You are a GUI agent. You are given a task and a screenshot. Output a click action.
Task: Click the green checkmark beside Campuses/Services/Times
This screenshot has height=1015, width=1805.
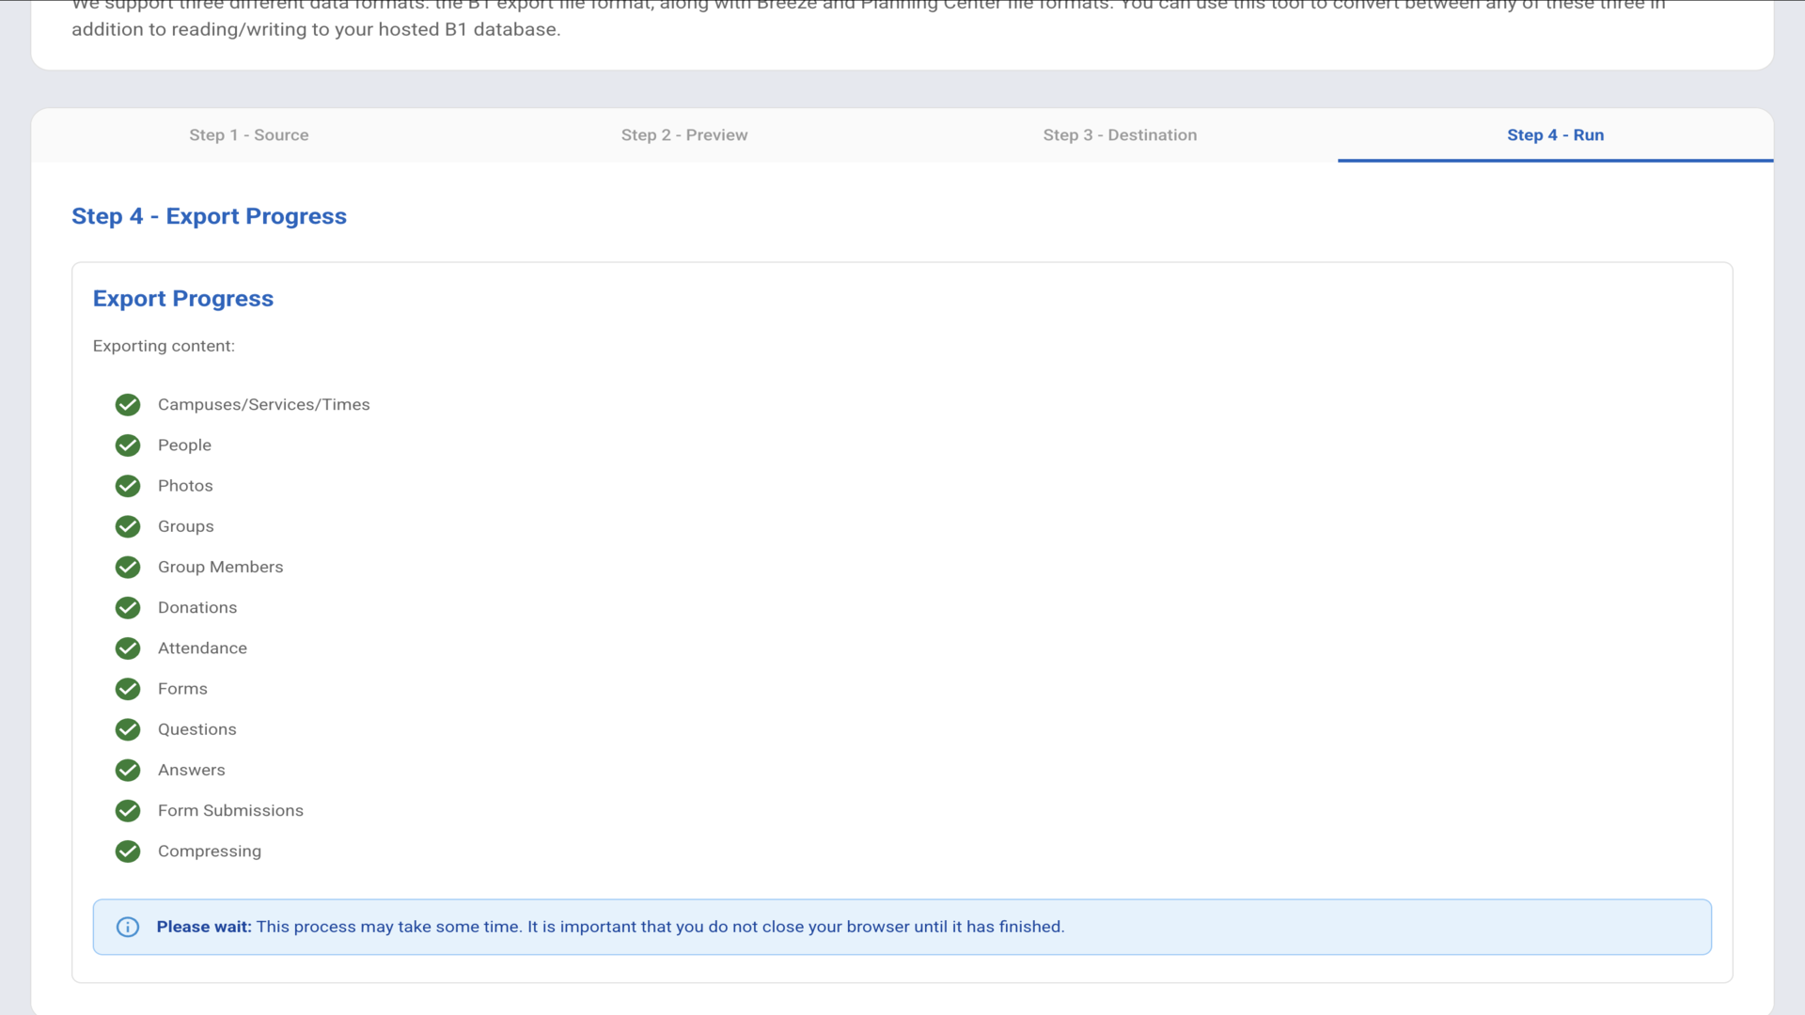tap(128, 405)
